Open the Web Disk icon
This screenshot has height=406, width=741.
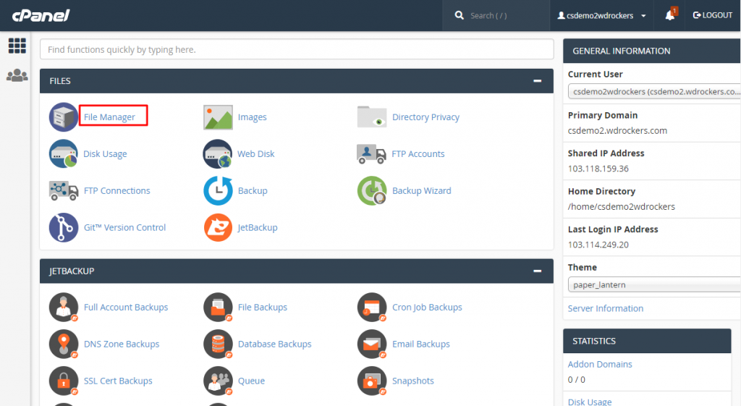(218, 153)
